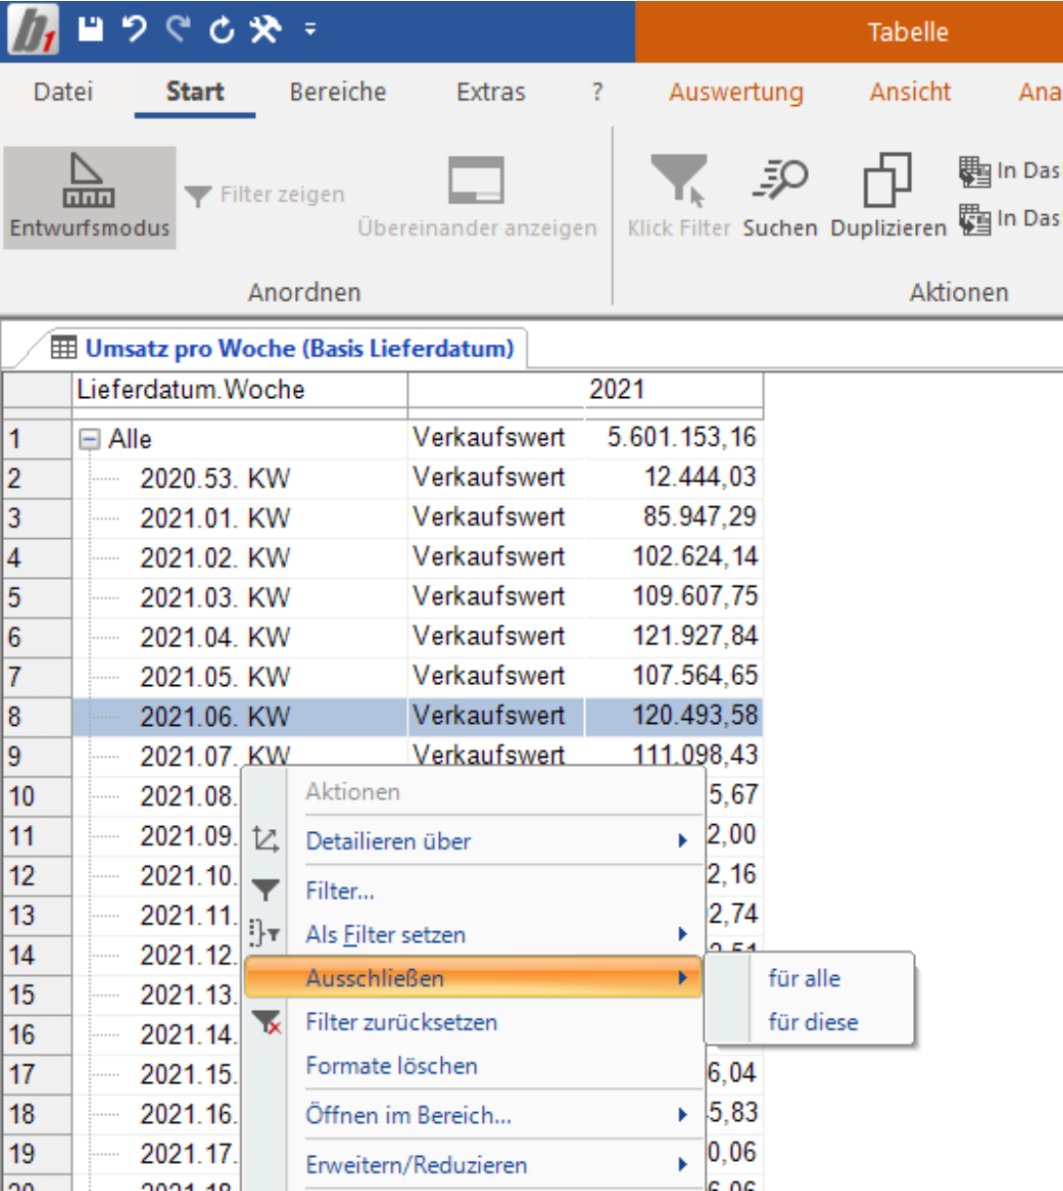Undo last action with the undo arrow
Screen dimensions: 1063x1191
click(134, 29)
